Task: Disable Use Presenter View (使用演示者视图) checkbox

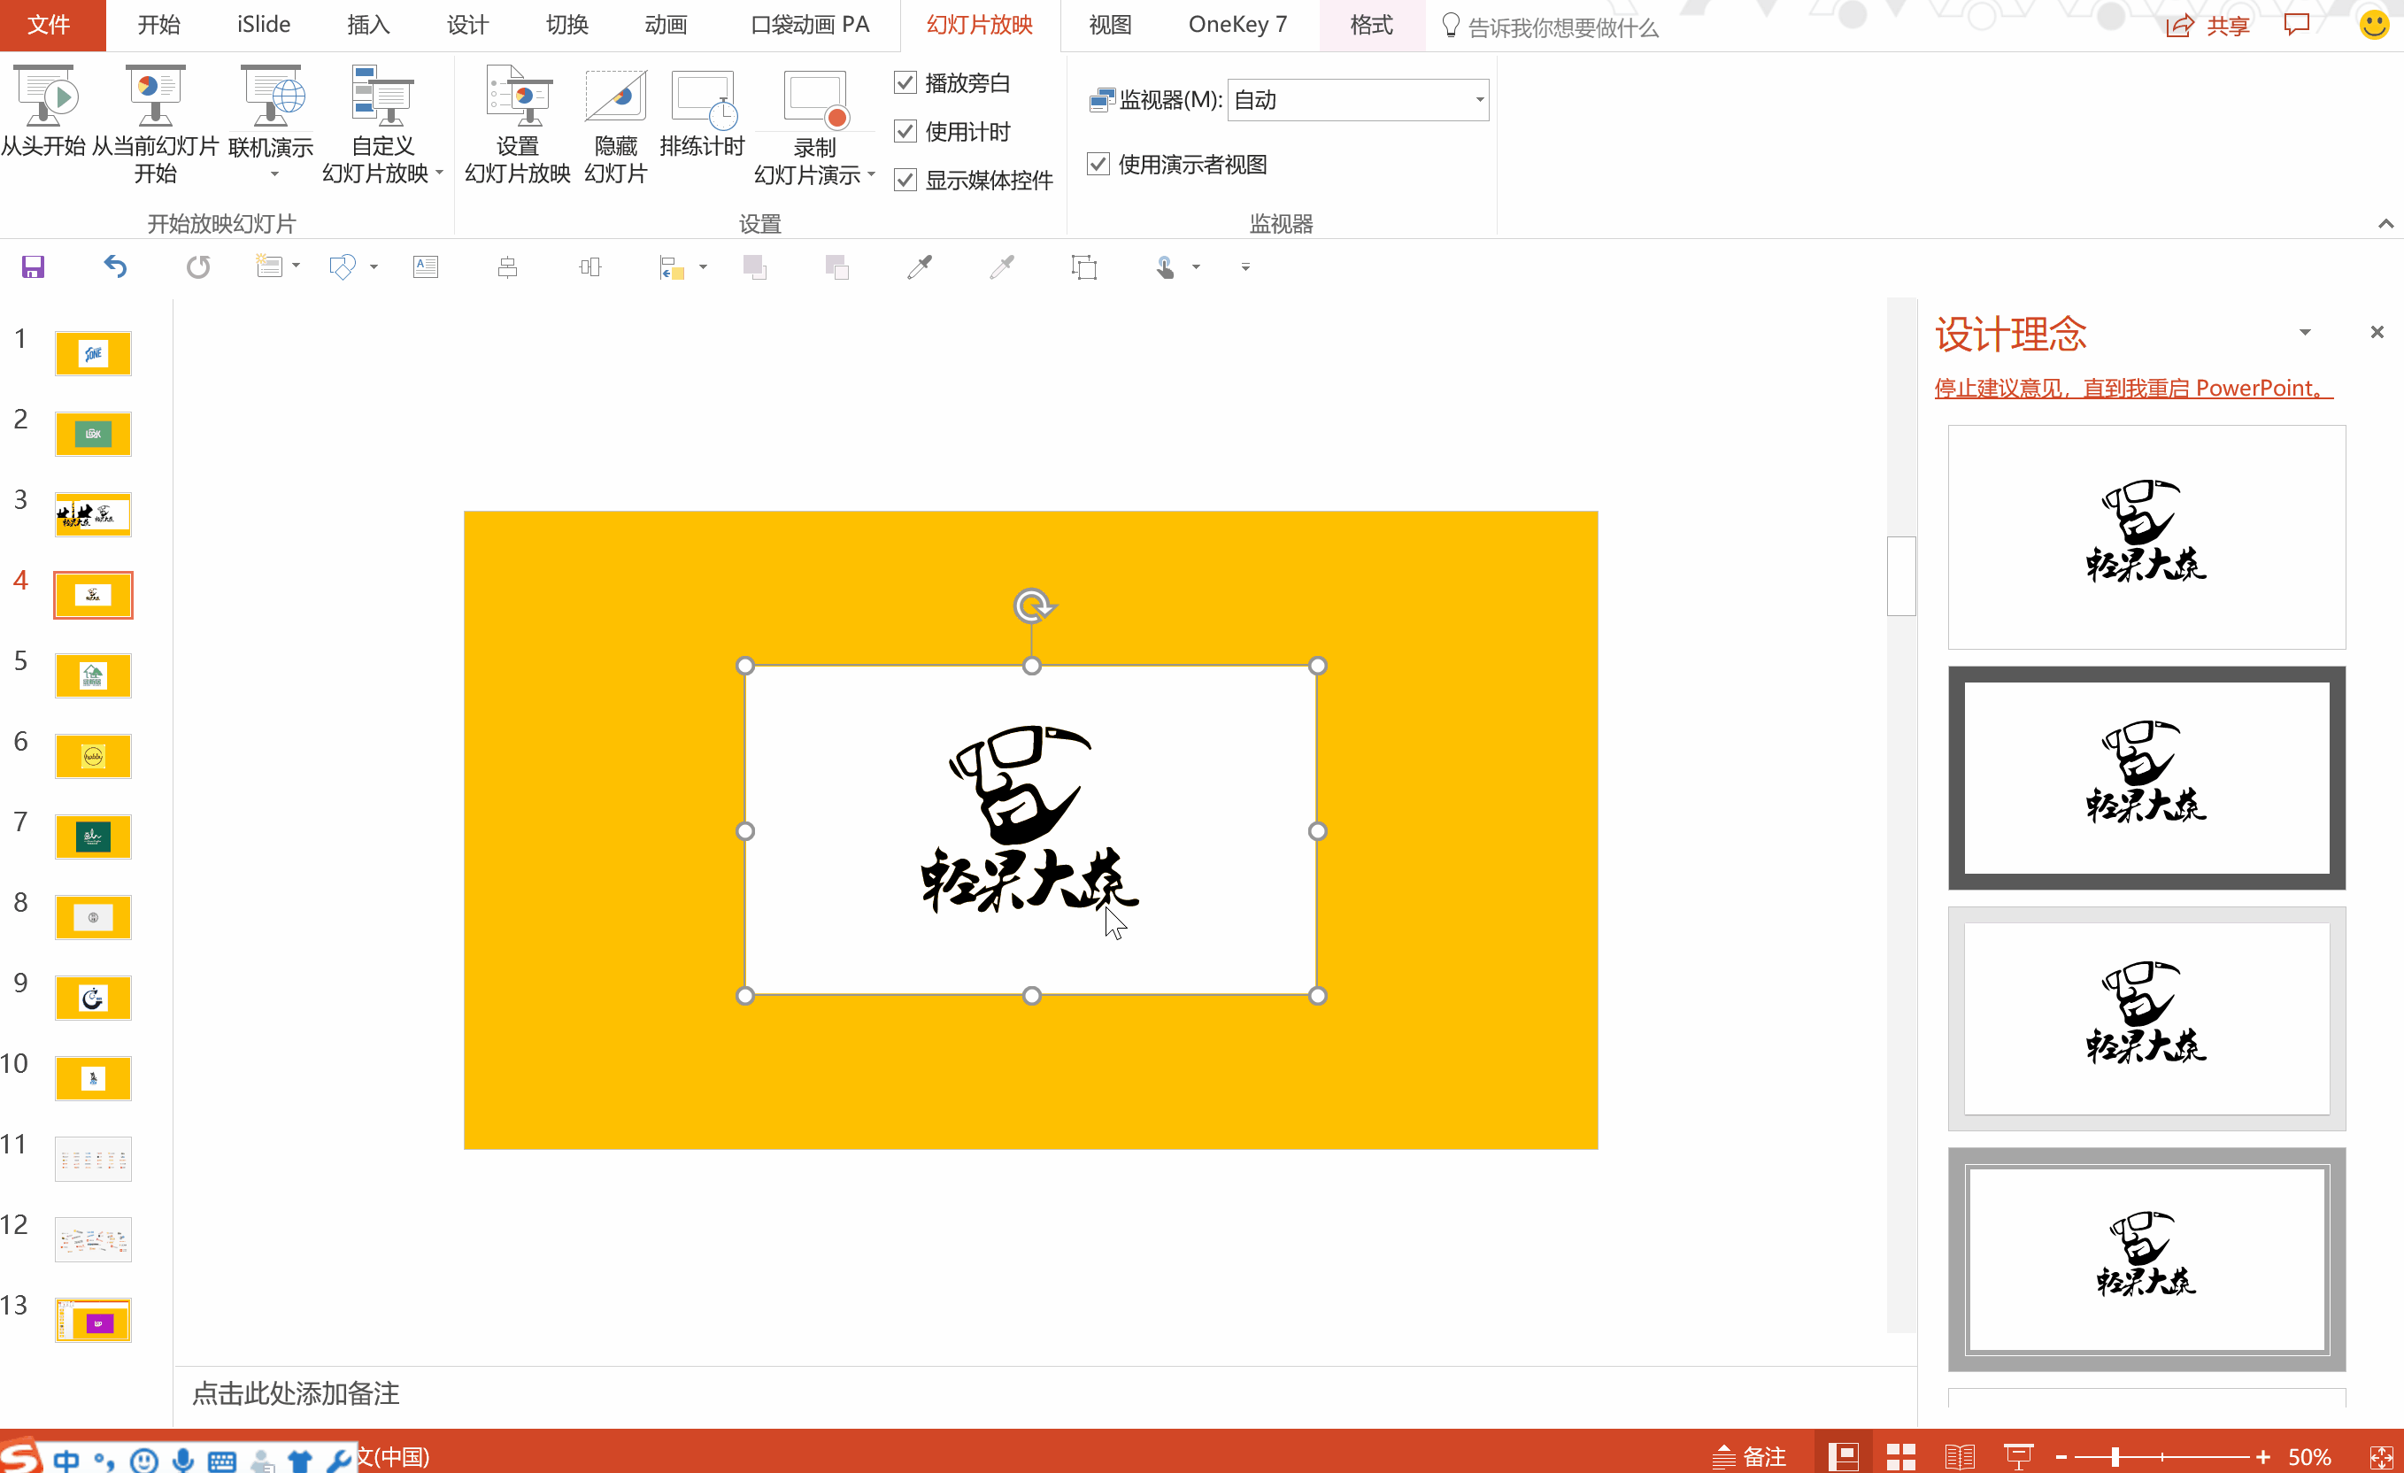Action: (1098, 164)
